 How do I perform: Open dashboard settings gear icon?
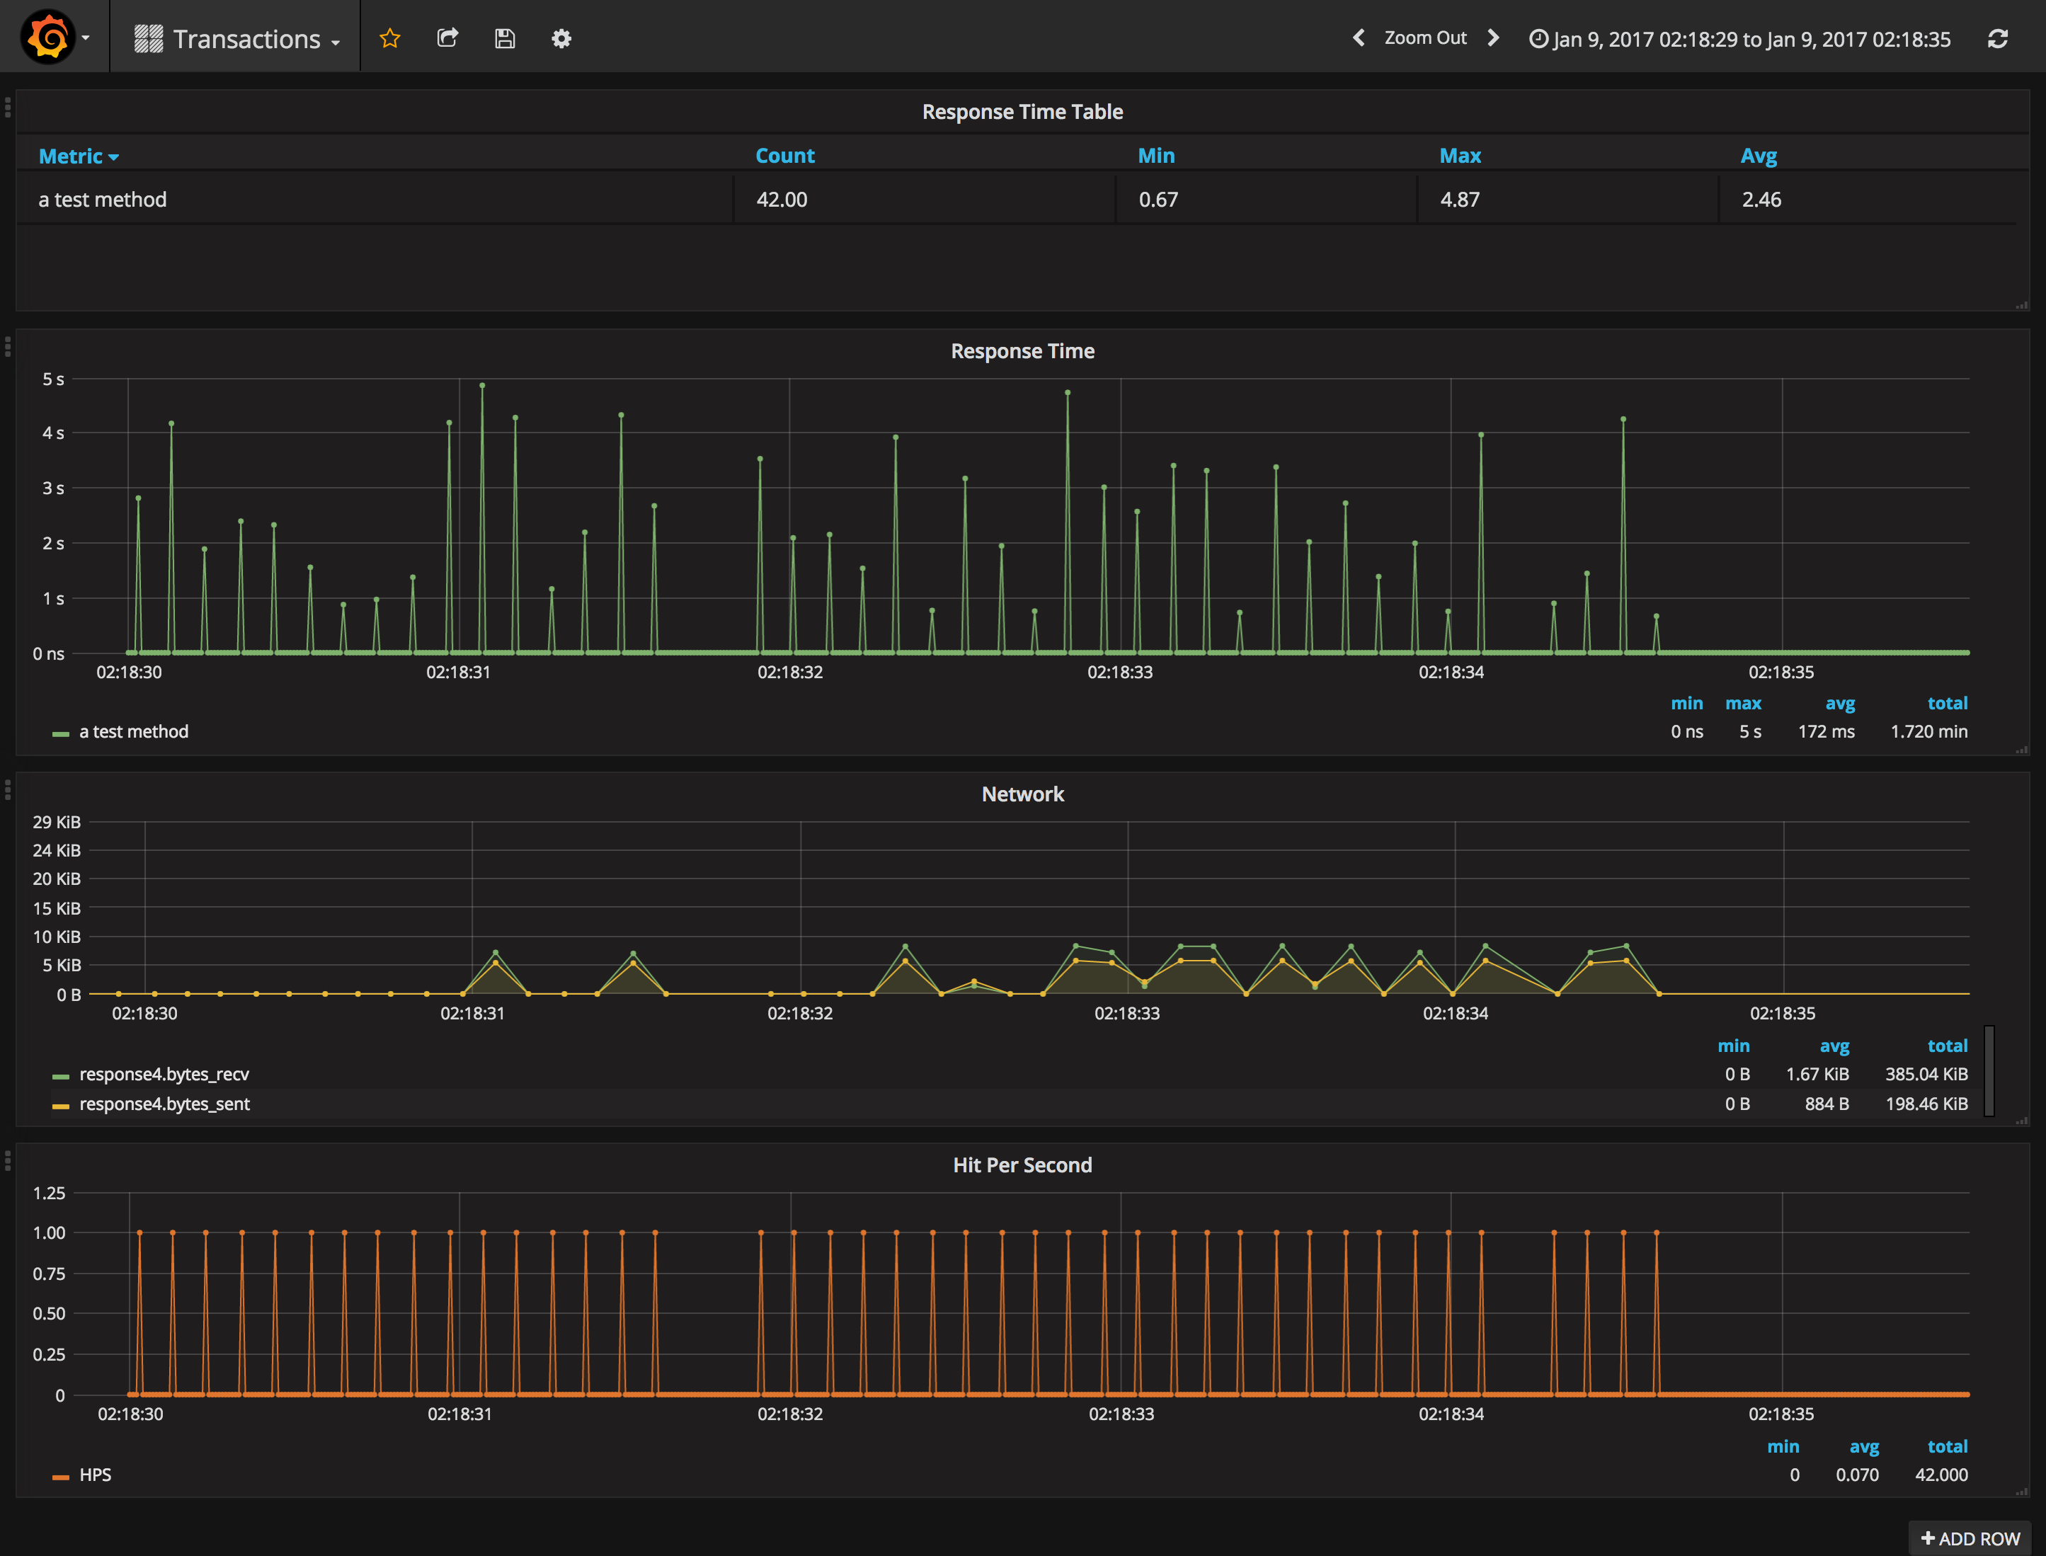tap(561, 38)
